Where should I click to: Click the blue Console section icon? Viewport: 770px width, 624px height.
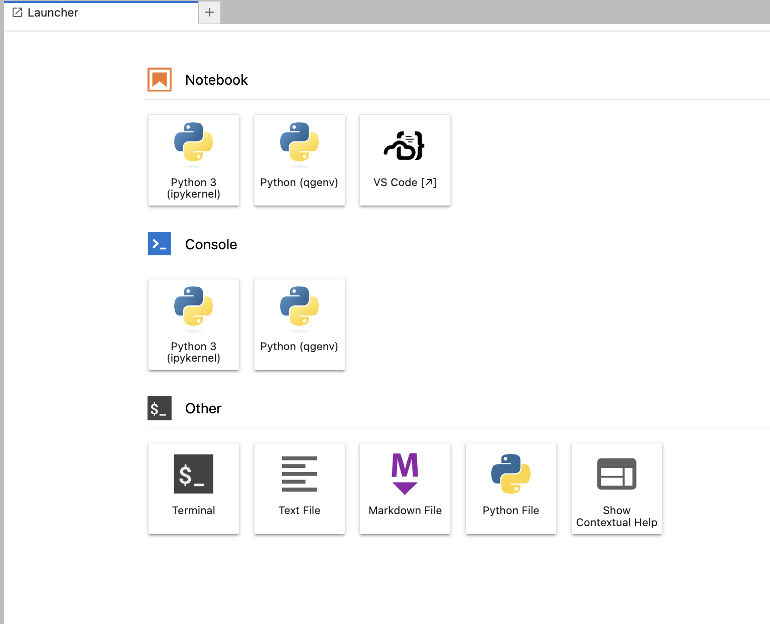pos(160,244)
